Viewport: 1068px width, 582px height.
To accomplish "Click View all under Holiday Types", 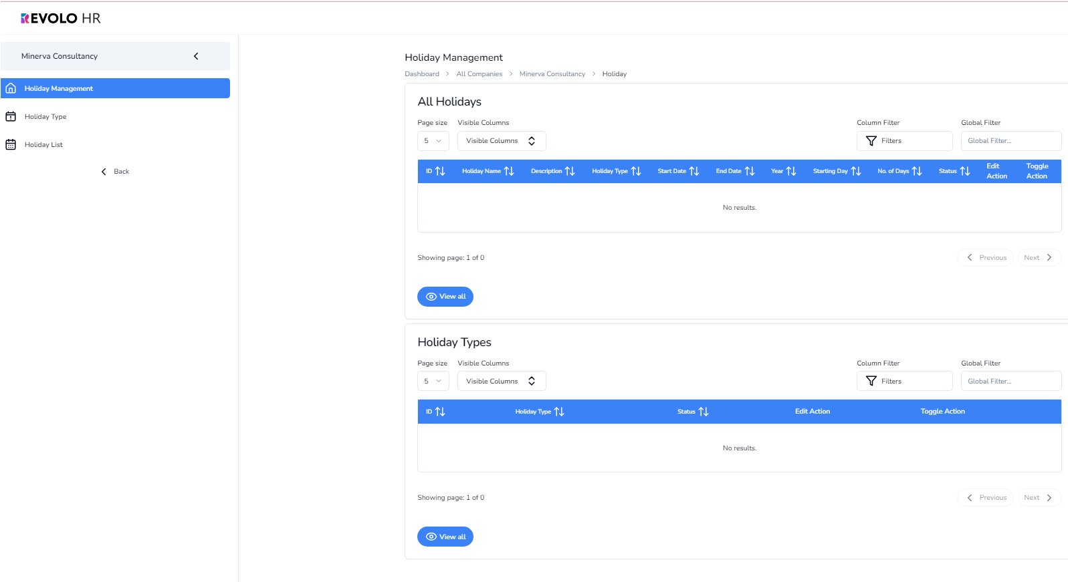I will tap(445, 537).
